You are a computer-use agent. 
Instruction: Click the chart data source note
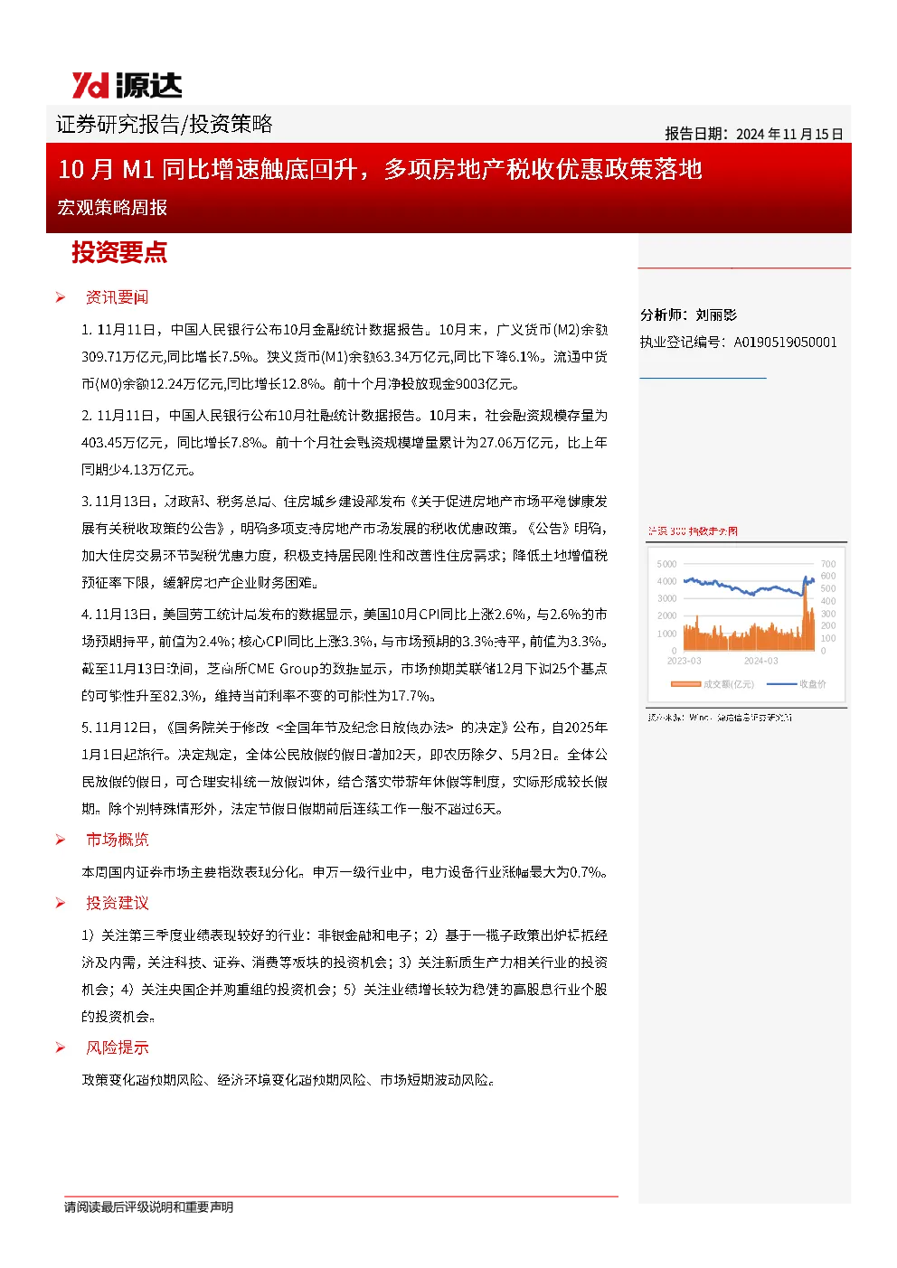tap(720, 717)
